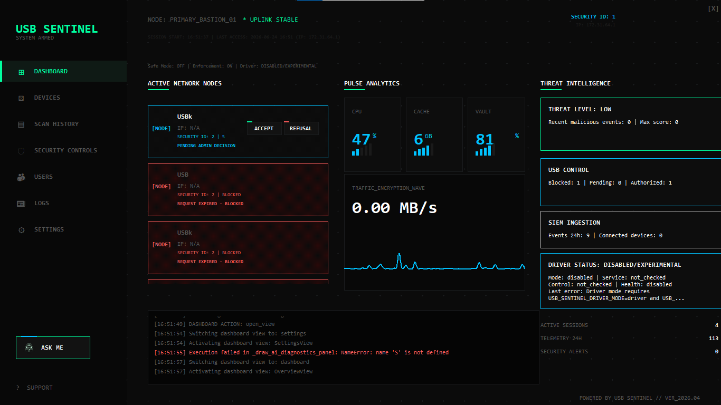Screen dimensions: 721x405
Task: Click the SYSTEM ARMED subtitle
Action: click(35, 38)
